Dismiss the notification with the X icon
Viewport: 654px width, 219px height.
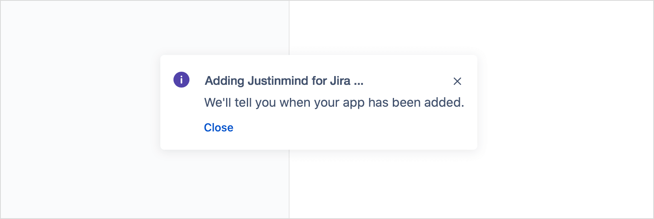pos(457,81)
